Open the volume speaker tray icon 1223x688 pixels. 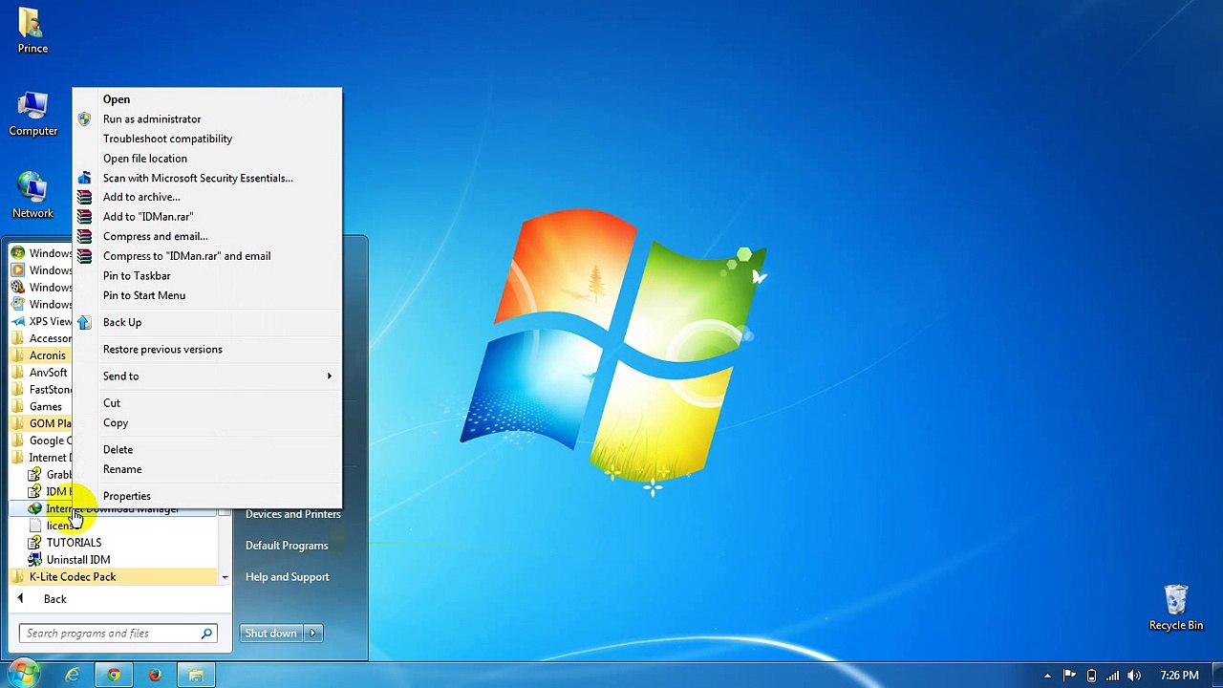click(1134, 676)
